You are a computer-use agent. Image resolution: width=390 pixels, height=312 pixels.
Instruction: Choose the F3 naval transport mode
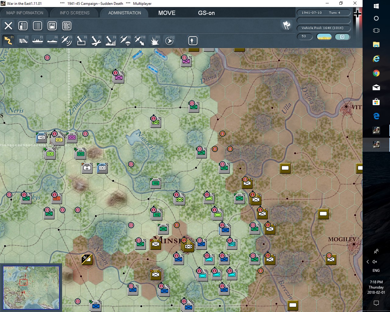(37, 41)
